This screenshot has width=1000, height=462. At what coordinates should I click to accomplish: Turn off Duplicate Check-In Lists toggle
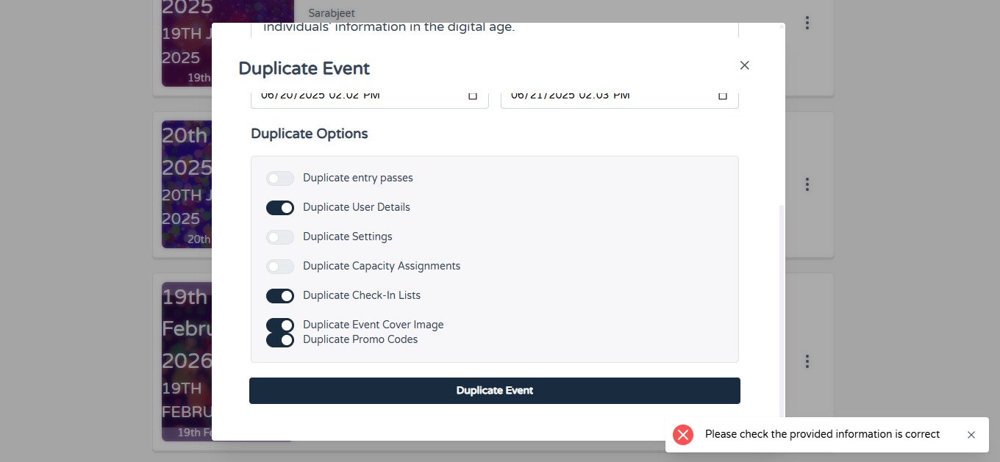[280, 296]
